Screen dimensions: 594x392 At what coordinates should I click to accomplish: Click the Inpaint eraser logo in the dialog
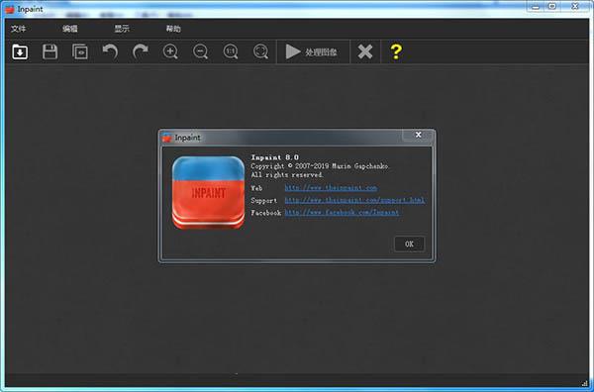(208, 192)
